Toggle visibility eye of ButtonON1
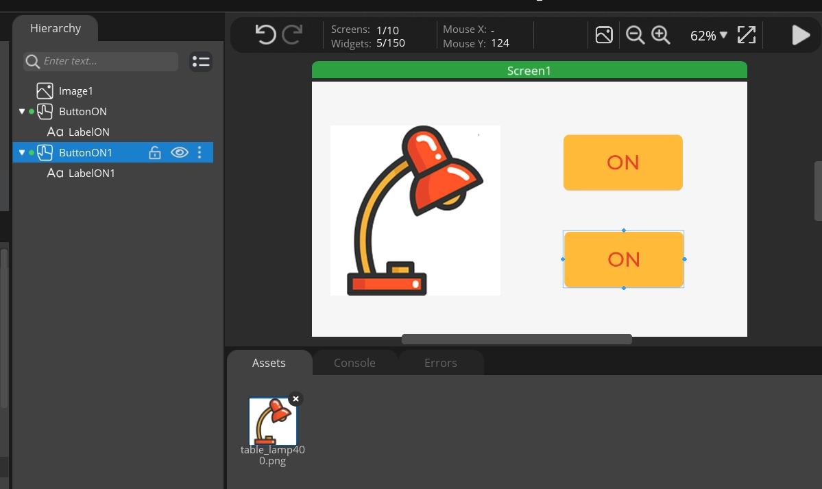 (180, 152)
